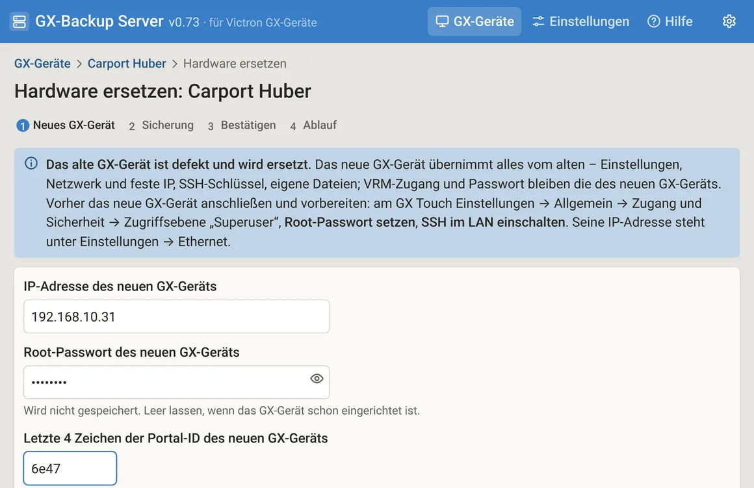
Task: Click the Root-Passwort input field
Action: 177,382
